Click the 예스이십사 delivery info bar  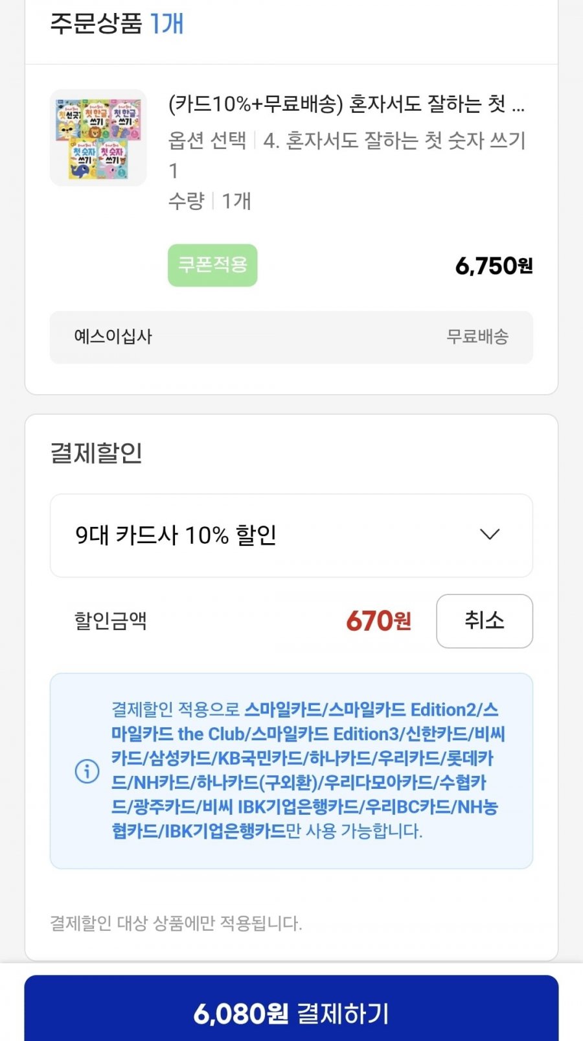click(291, 337)
